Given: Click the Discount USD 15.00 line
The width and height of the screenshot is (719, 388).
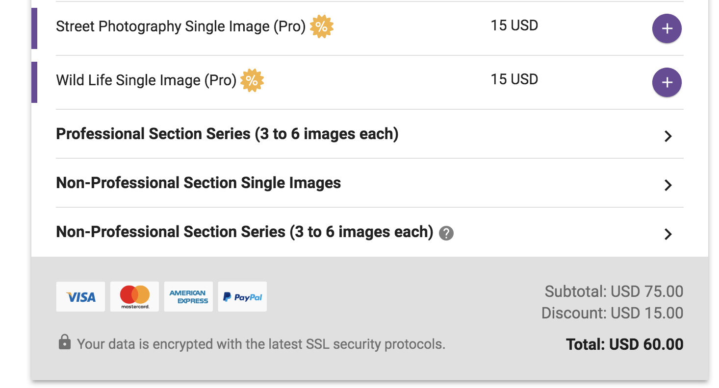Looking at the screenshot, I should pos(612,313).
